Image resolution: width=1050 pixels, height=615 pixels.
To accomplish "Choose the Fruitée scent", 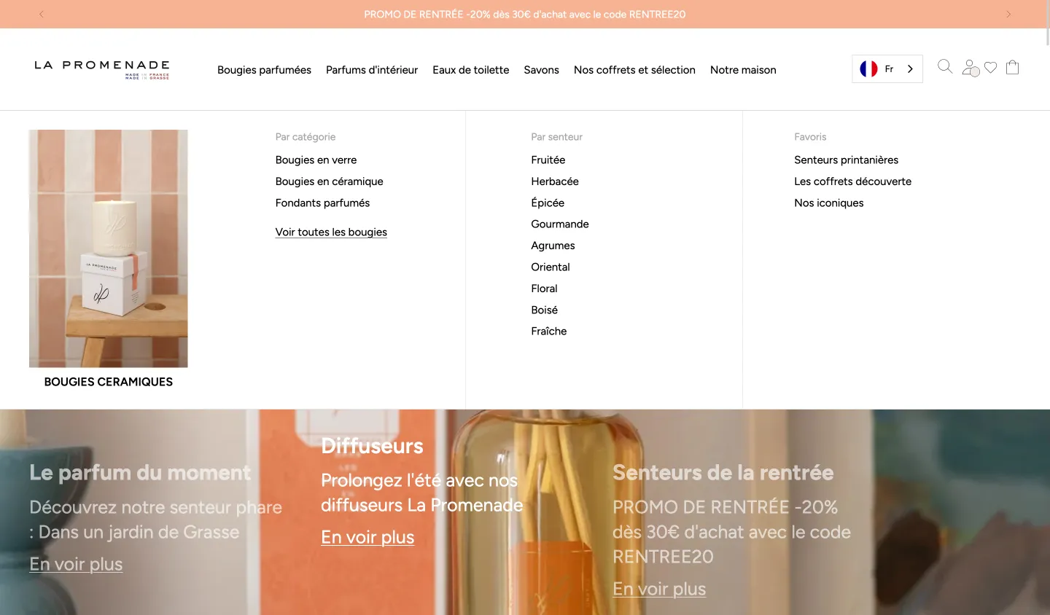I will tap(548, 160).
